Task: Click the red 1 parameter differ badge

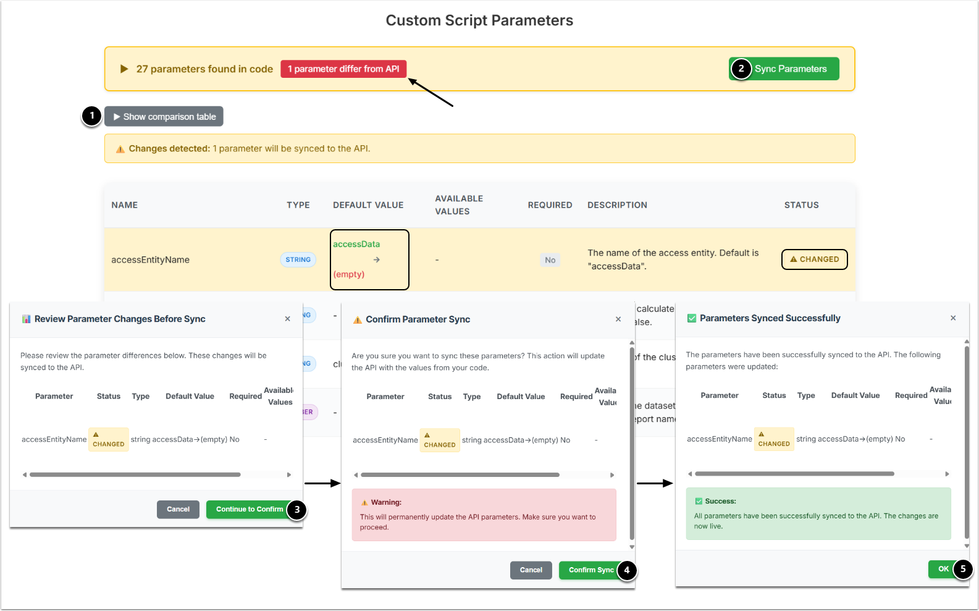Action: pos(343,69)
